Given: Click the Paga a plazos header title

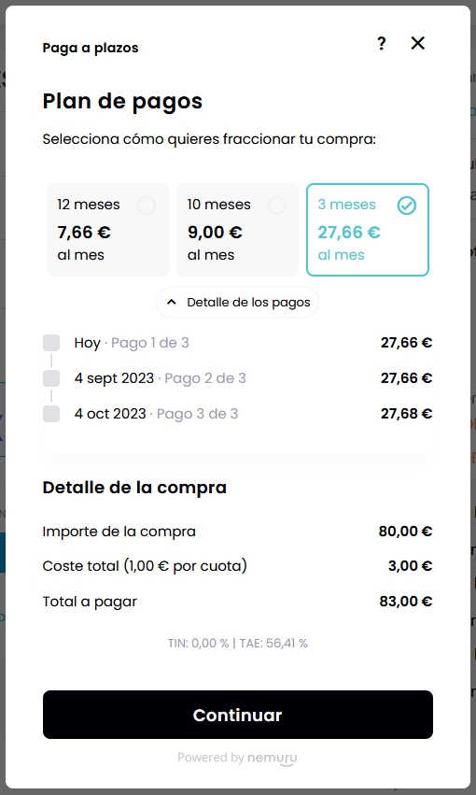Looking at the screenshot, I should click(x=91, y=48).
